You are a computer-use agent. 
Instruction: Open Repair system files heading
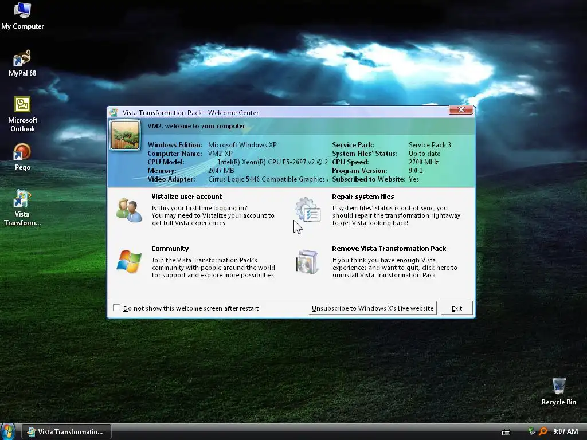point(363,197)
